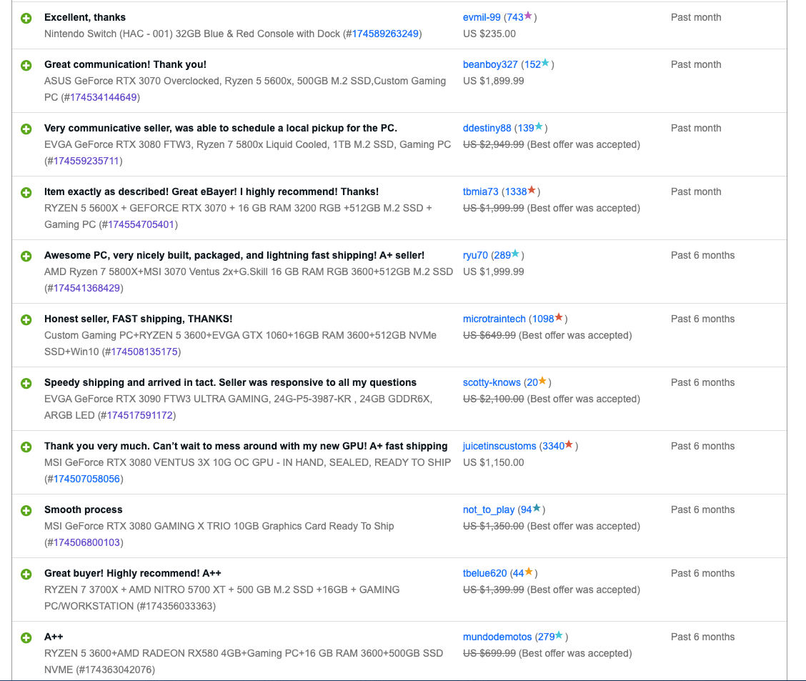Open ddestiny88's profile link
This screenshot has width=806, height=681.
tap(487, 128)
